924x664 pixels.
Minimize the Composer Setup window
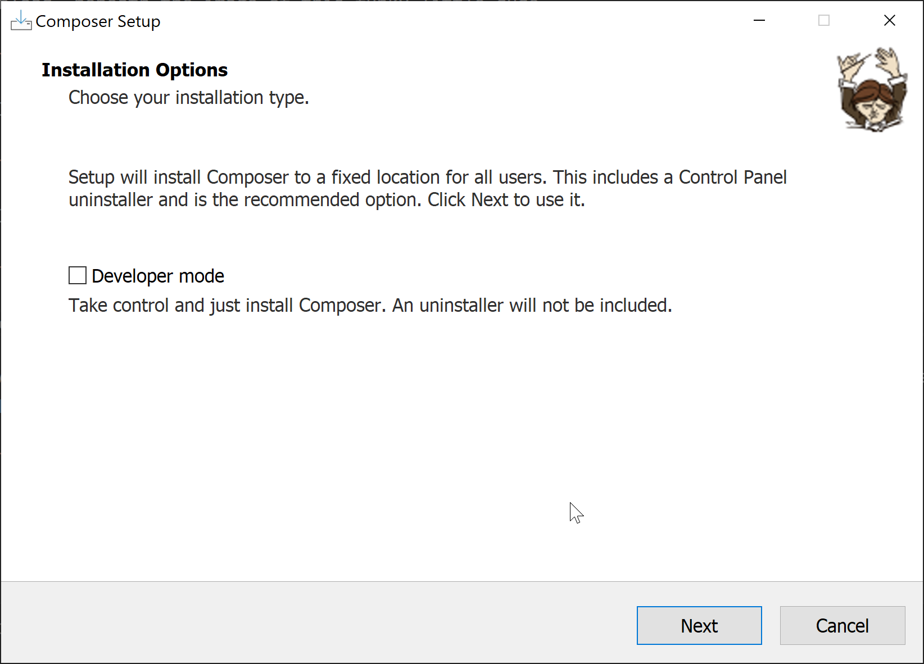[759, 21]
